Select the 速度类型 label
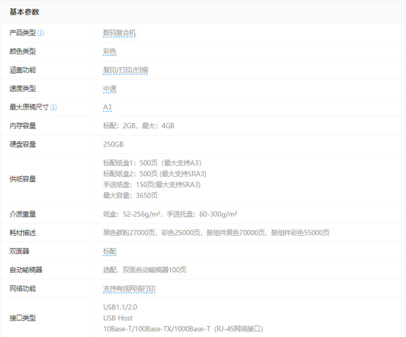The height and width of the screenshot is (337, 406). click(x=22, y=89)
